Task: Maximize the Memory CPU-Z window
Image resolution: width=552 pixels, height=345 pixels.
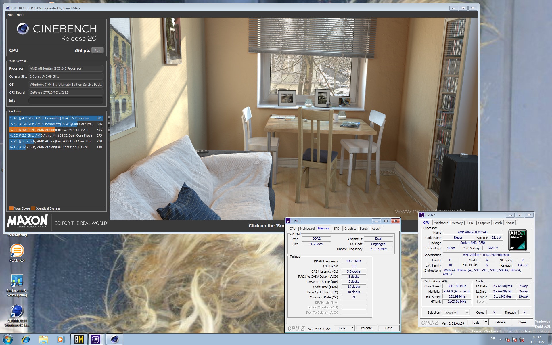Action: pyautogui.click(x=386, y=221)
